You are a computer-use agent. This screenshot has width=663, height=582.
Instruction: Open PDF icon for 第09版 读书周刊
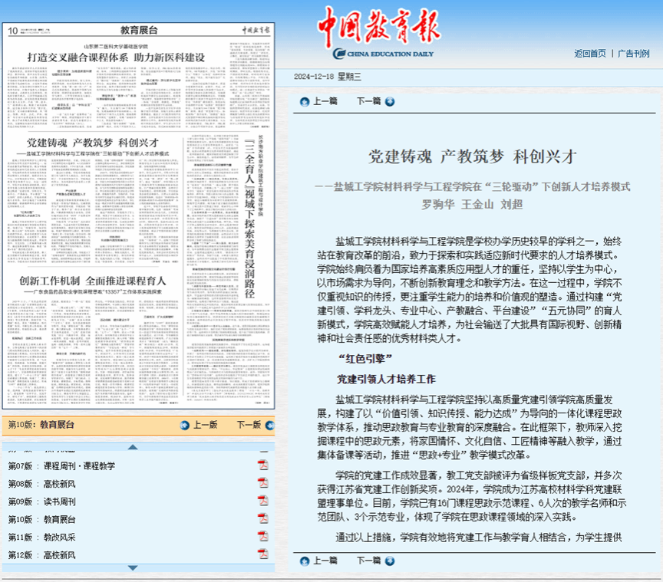[x=262, y=501]
